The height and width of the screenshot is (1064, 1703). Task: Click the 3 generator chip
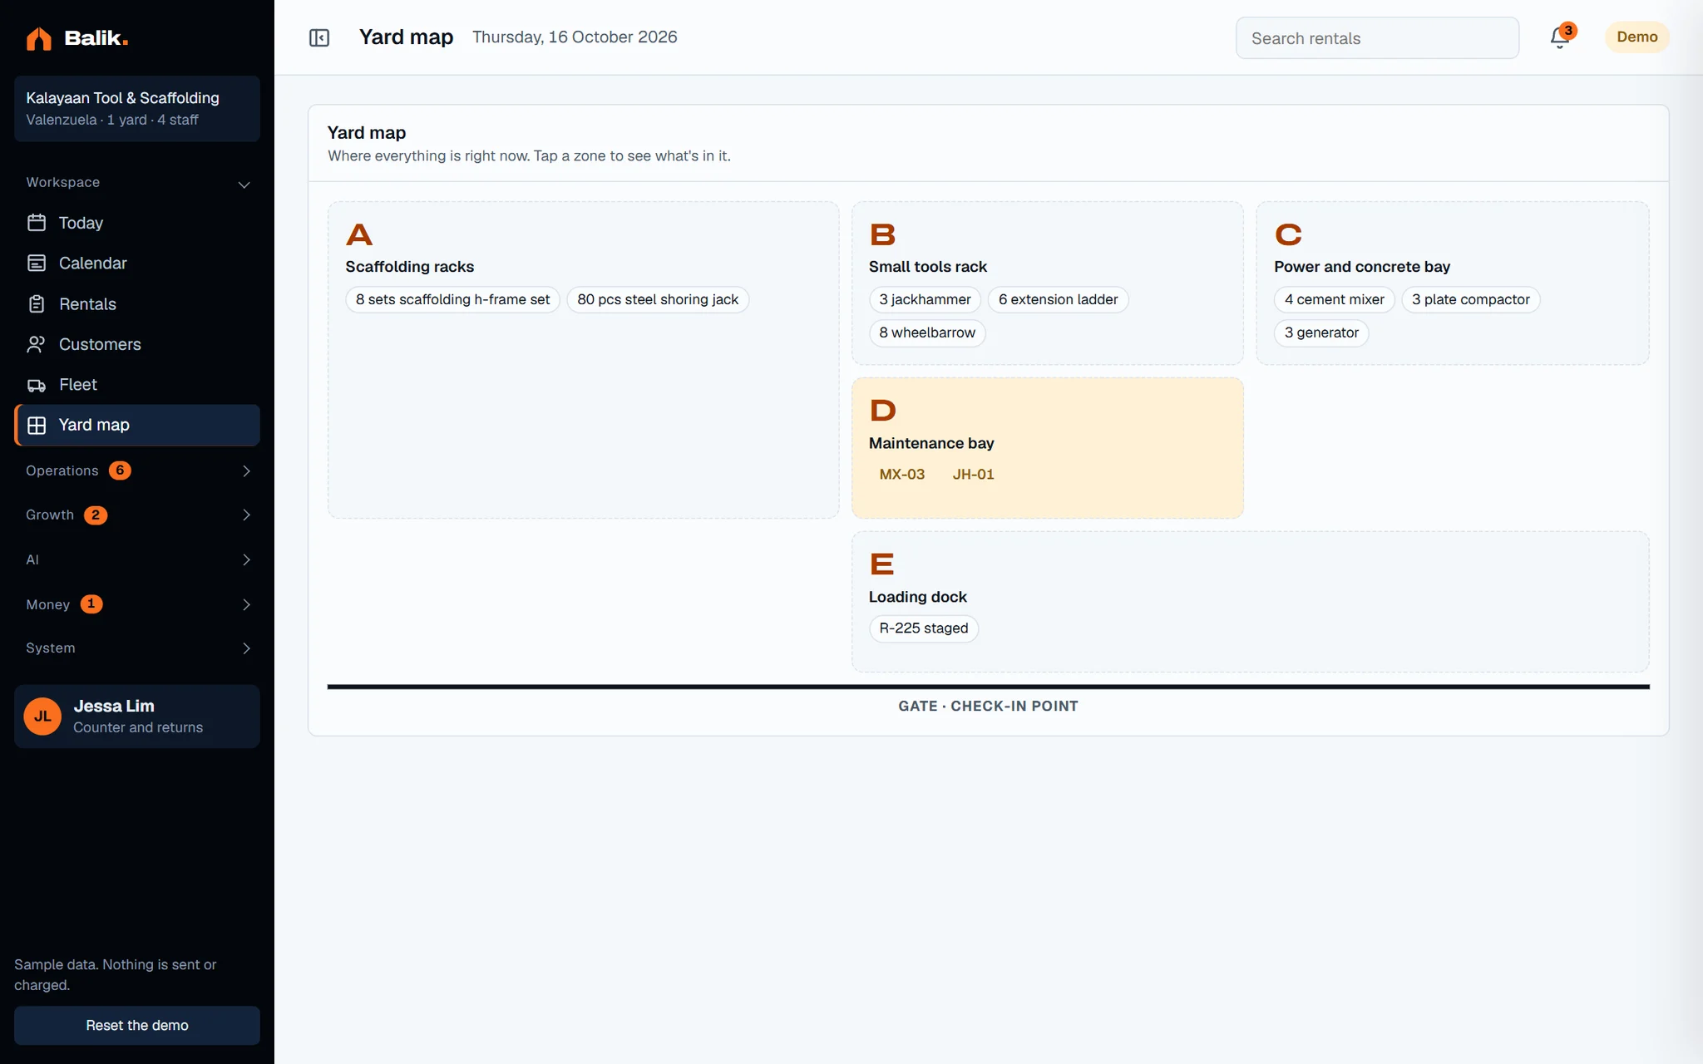click(1321, 332)
